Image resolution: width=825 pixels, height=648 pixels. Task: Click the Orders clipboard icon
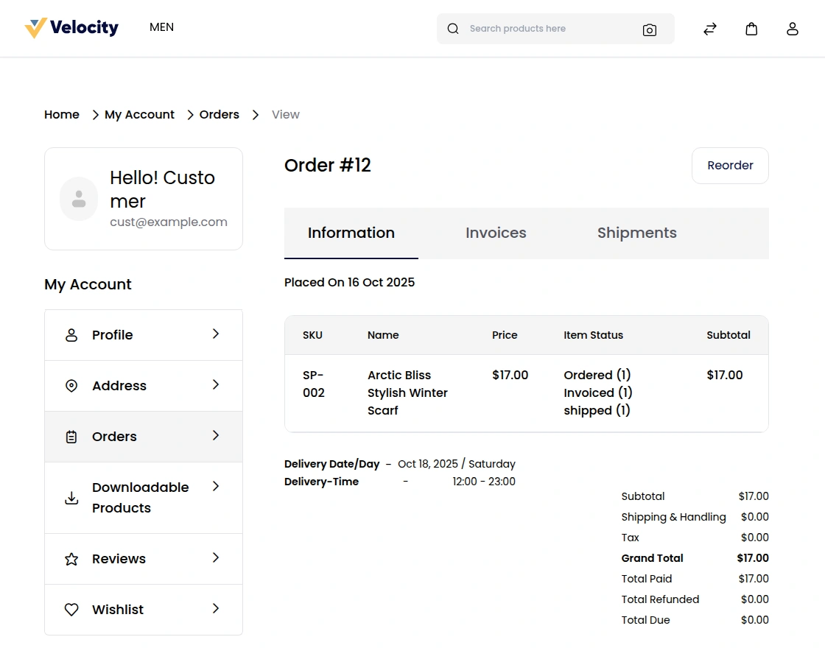coord(71,436)
